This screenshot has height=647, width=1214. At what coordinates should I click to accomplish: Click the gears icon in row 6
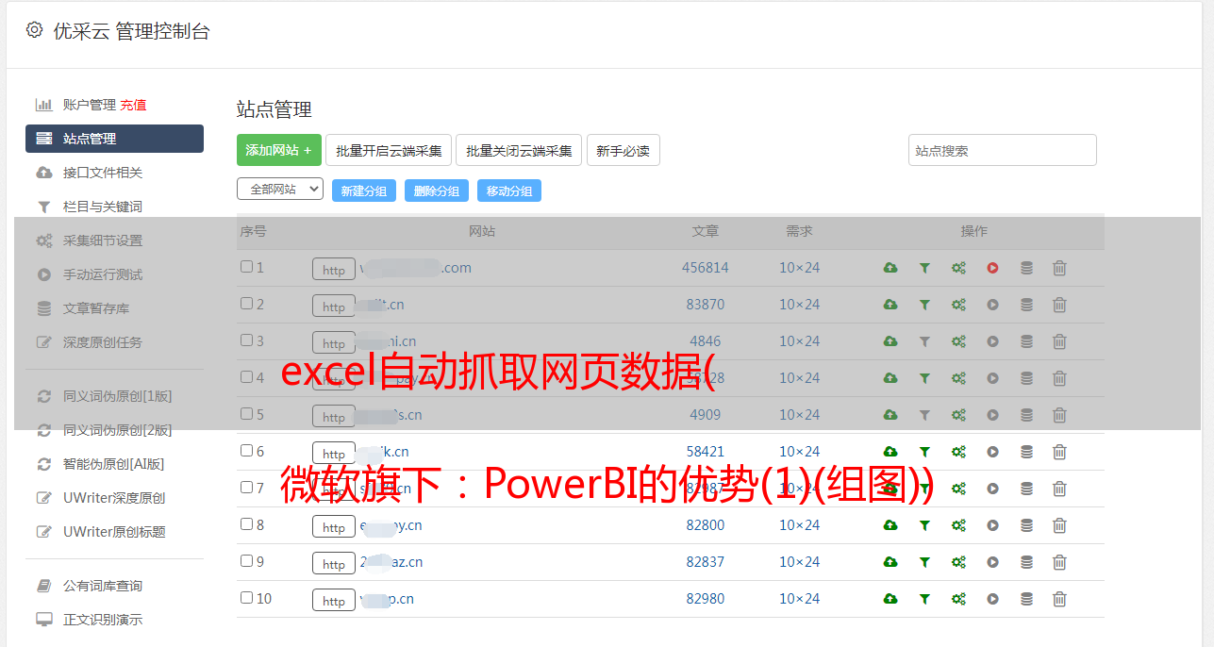[x=958, y=452]
